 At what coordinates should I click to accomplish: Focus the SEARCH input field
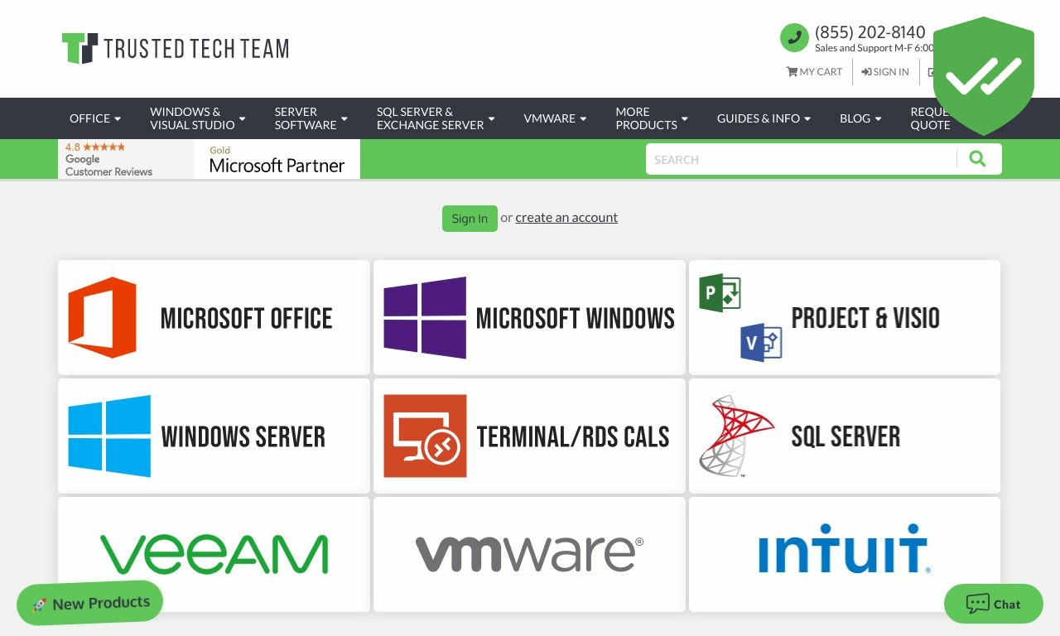click(801, 159)
